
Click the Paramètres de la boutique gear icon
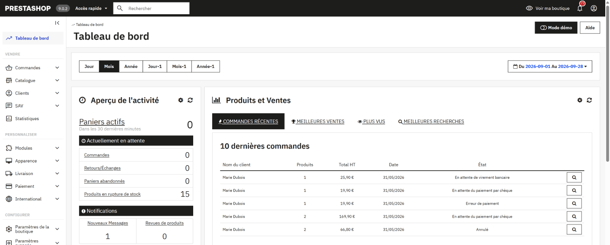tap(9, 229)
